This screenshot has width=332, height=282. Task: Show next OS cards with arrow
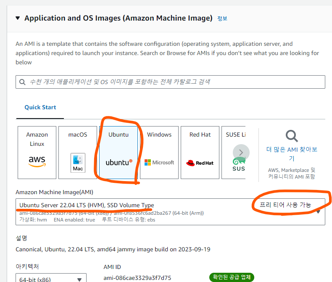click(241, 153)
